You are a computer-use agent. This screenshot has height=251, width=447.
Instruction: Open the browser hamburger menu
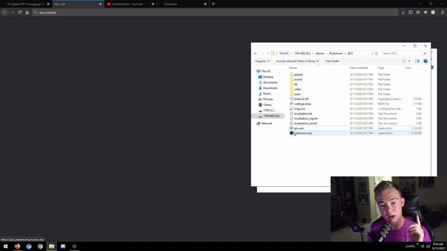click(442, 13)
